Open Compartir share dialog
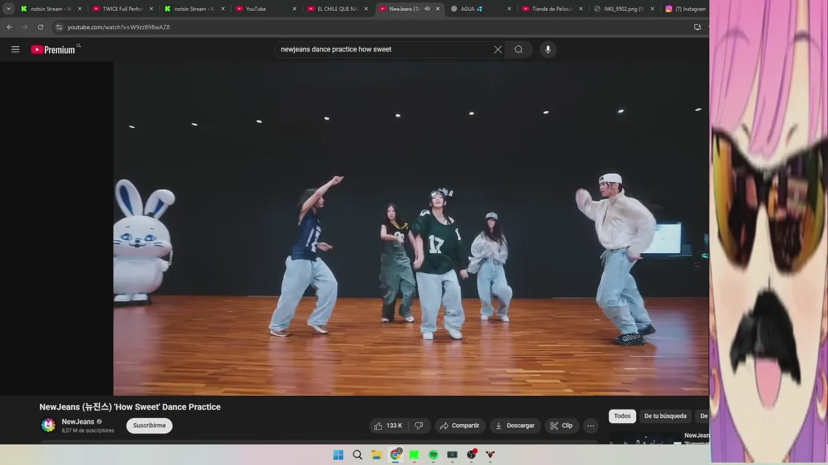 click(460, 426)
